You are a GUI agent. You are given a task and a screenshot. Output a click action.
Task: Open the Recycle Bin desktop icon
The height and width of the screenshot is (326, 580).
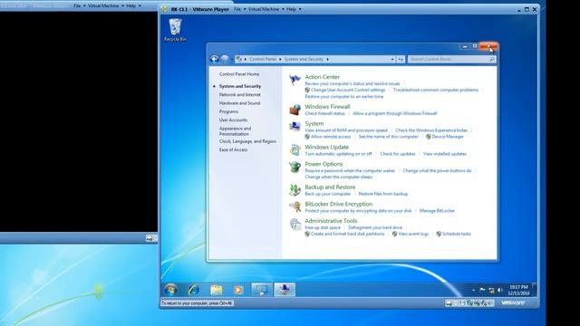pos(175,30)
